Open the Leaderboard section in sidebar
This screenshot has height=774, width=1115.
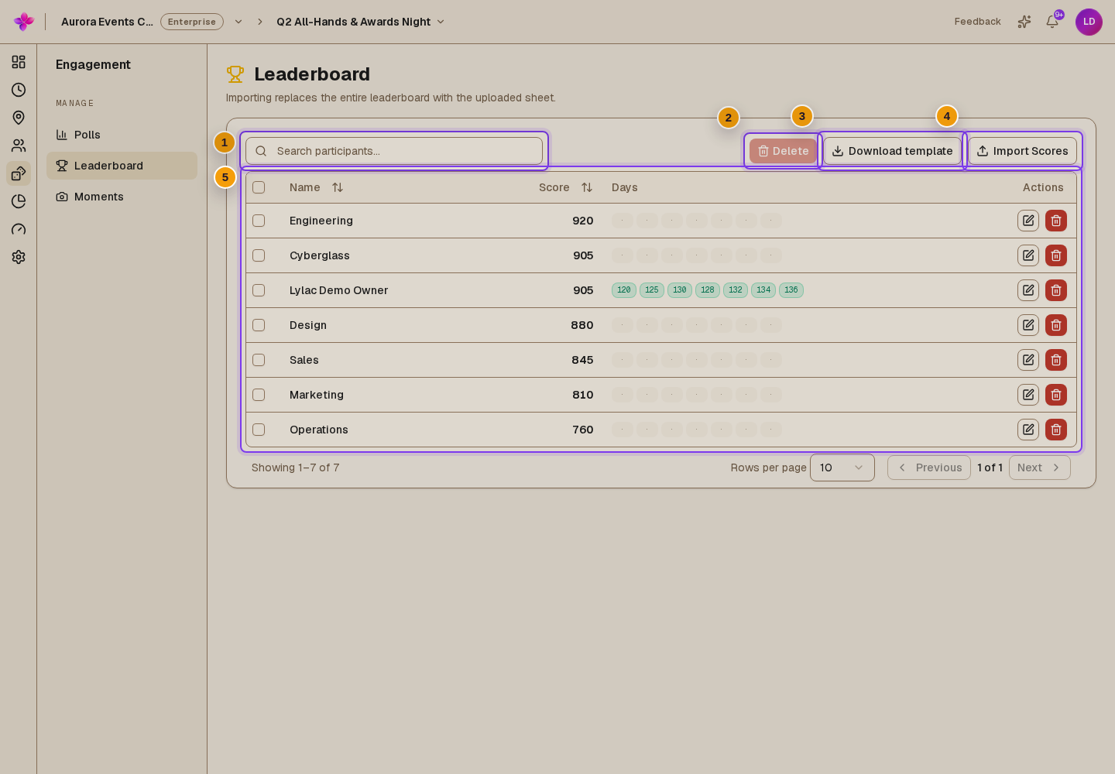122,166
